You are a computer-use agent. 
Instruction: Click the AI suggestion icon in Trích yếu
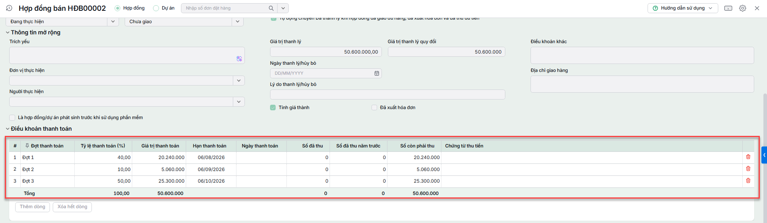click(x=239, y=59)
